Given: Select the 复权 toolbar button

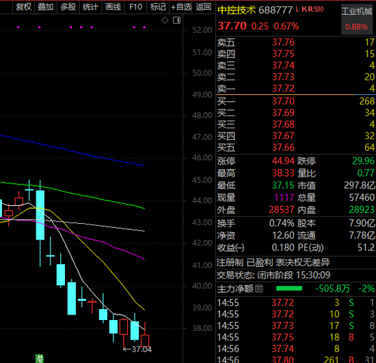Looking at the screenshot, I should pyautogui.click(x=23, y=7).
